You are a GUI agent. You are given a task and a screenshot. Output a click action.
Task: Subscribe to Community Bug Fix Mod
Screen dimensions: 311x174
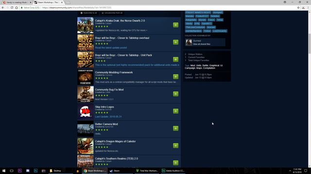tap(175, 94)
